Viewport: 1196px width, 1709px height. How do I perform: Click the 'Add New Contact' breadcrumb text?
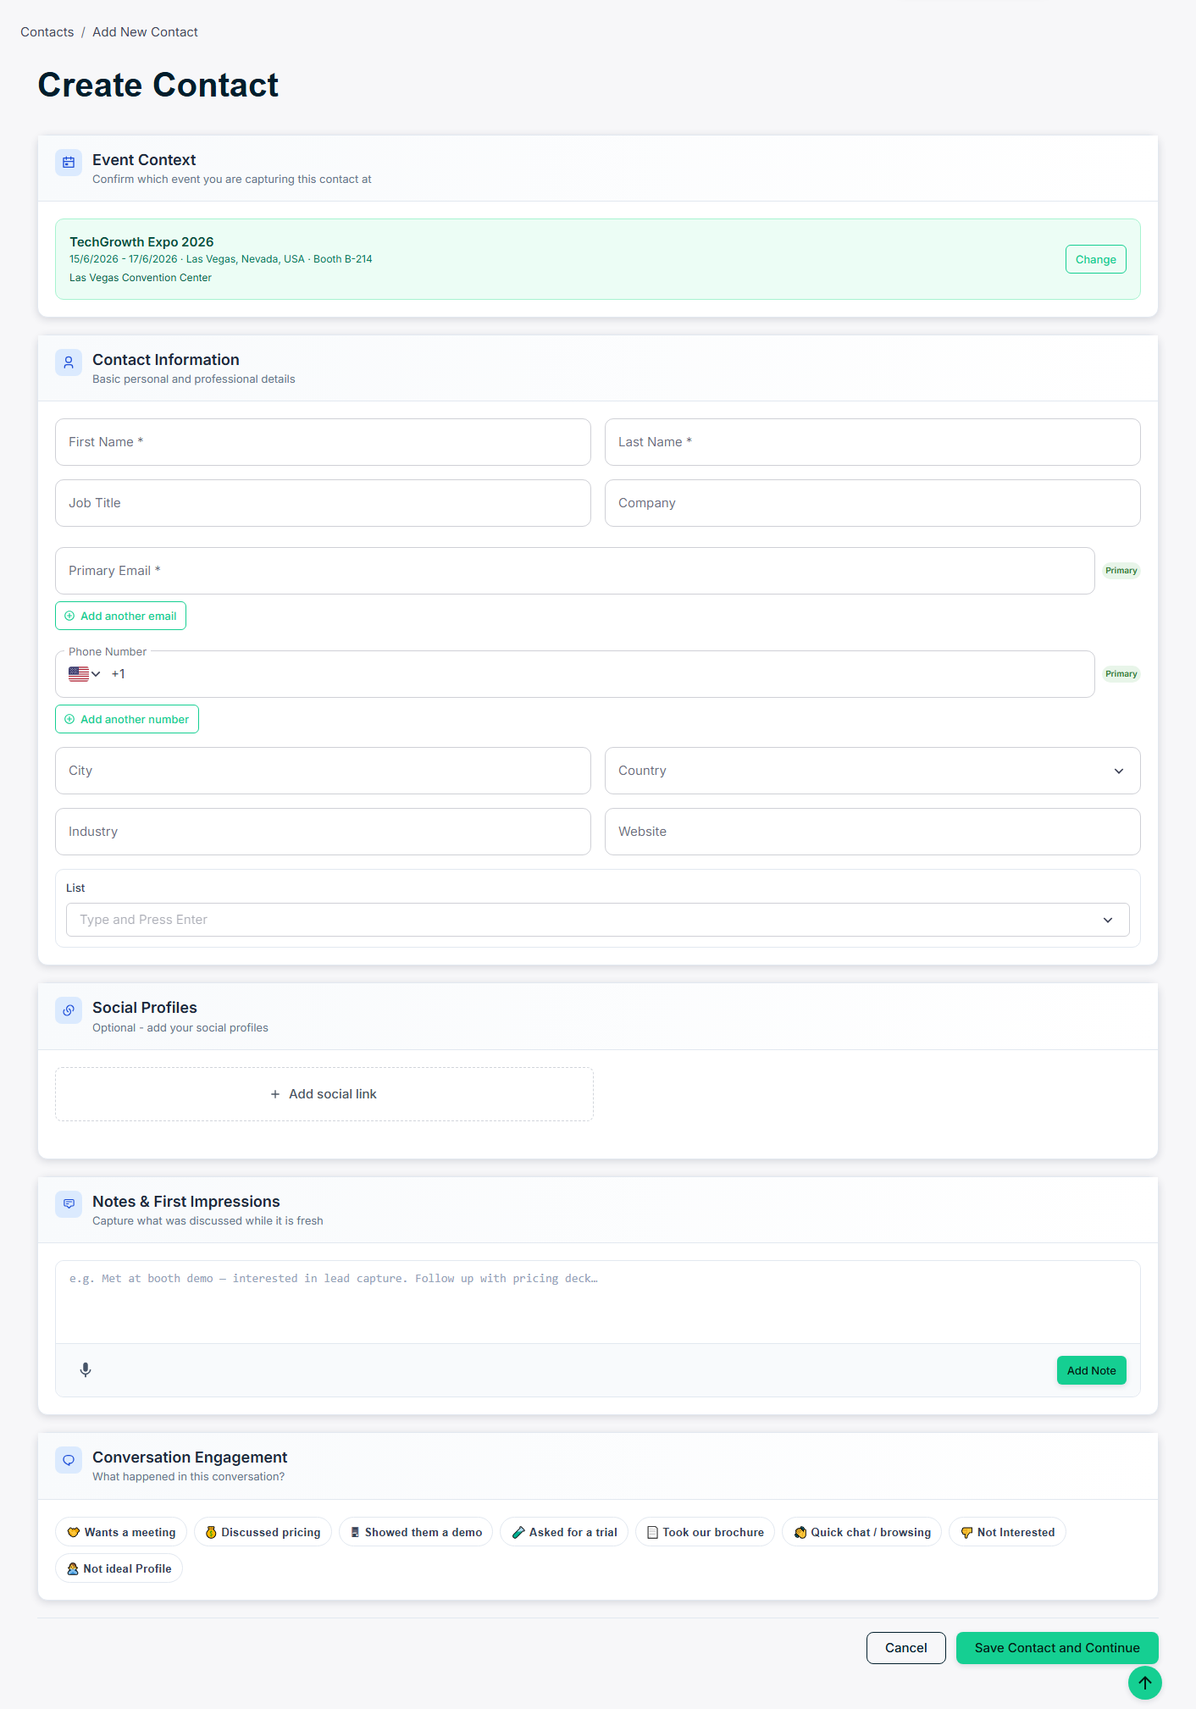[x=145, y=32]
